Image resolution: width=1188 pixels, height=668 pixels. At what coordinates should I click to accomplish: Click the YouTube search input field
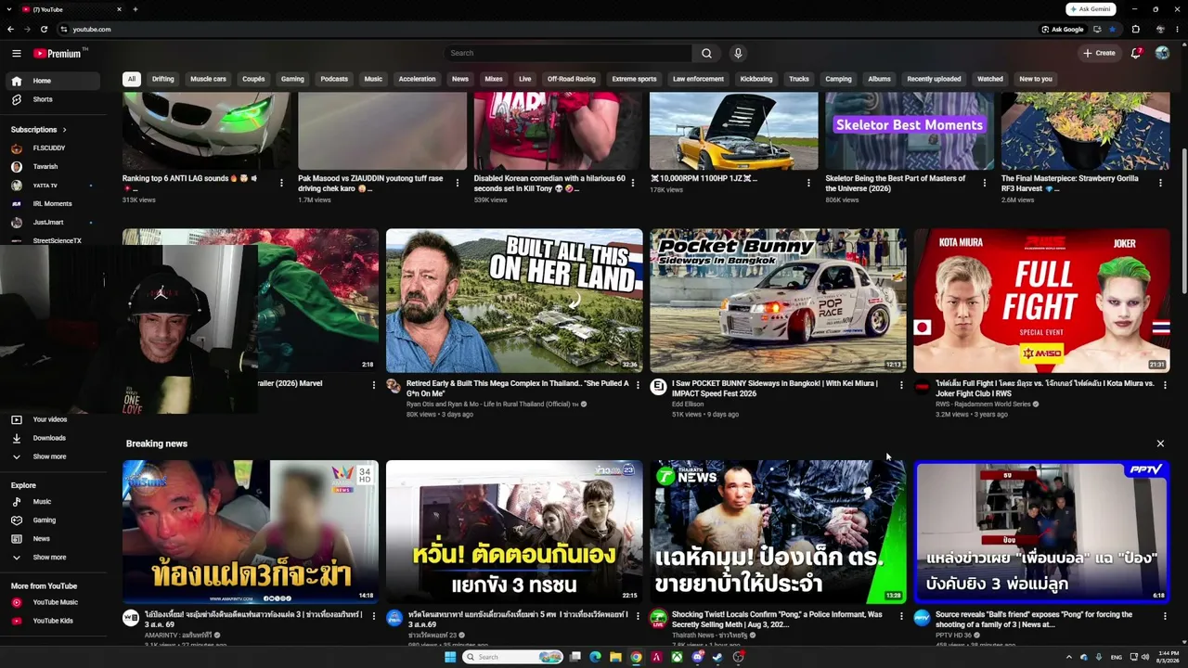coord(567,53)
